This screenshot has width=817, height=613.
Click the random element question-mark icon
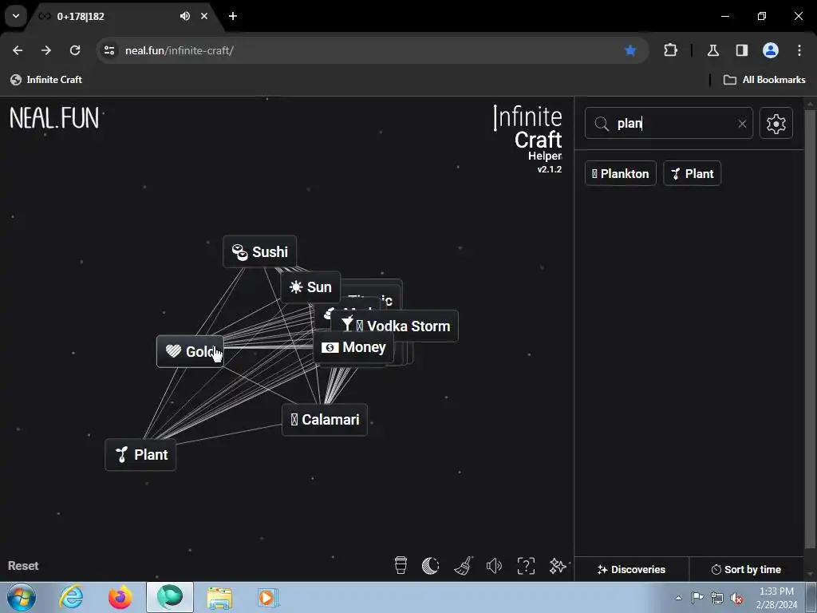click(x=526, y=566)
